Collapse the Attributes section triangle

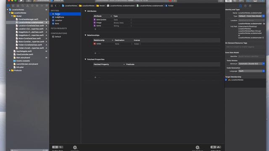85,11
